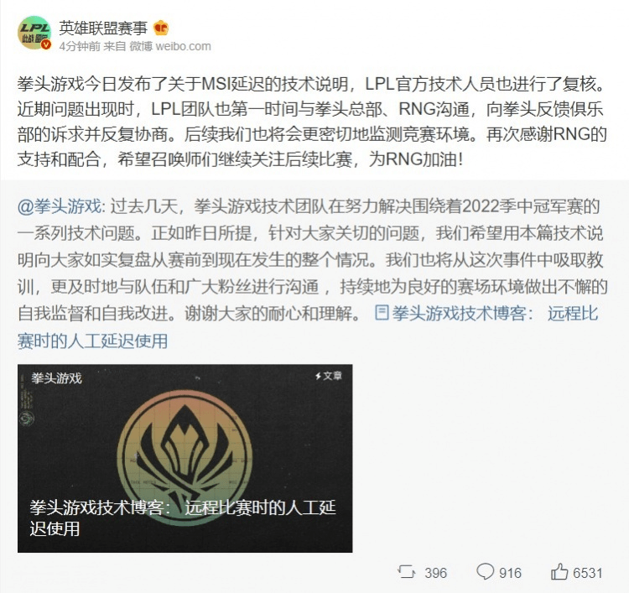Like the post with thumbs-up icon

click(x=559, y=571)
